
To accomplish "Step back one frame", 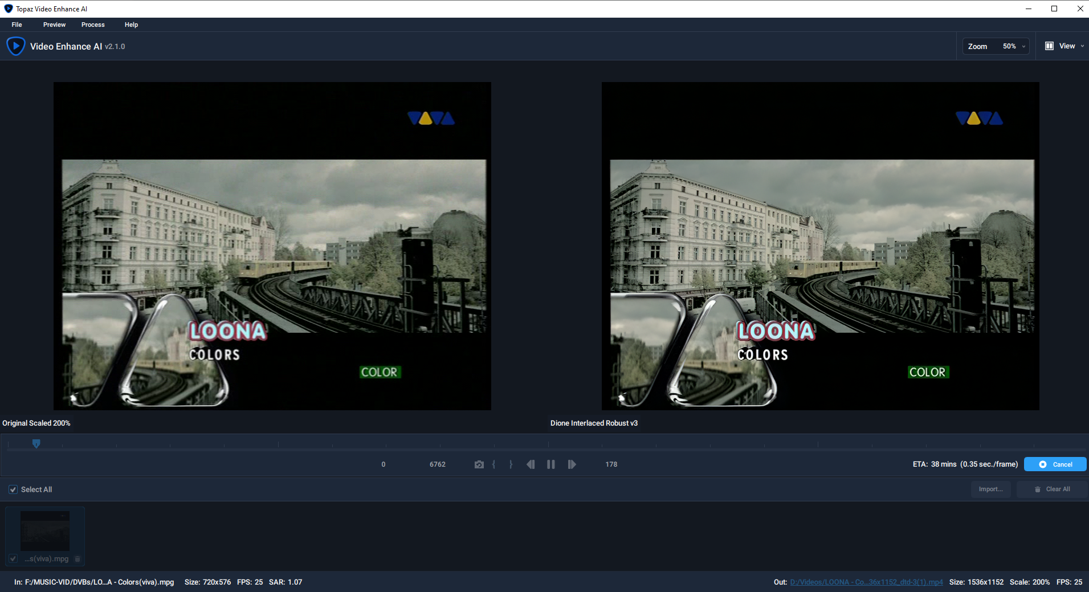I will [531, 464].
